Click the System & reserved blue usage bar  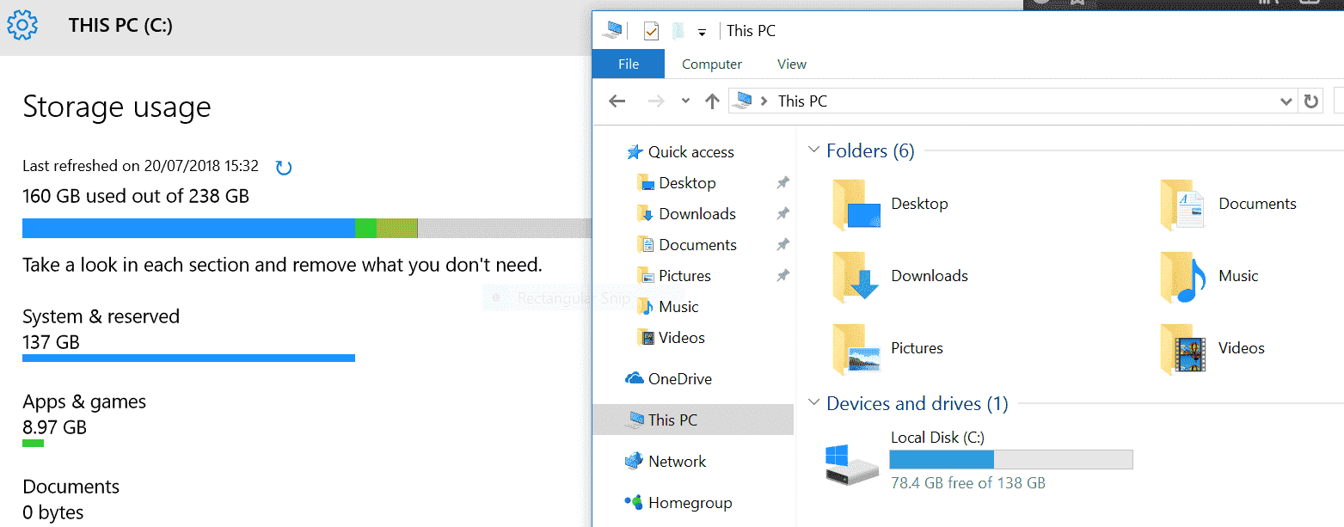click(x=188, y=358)
